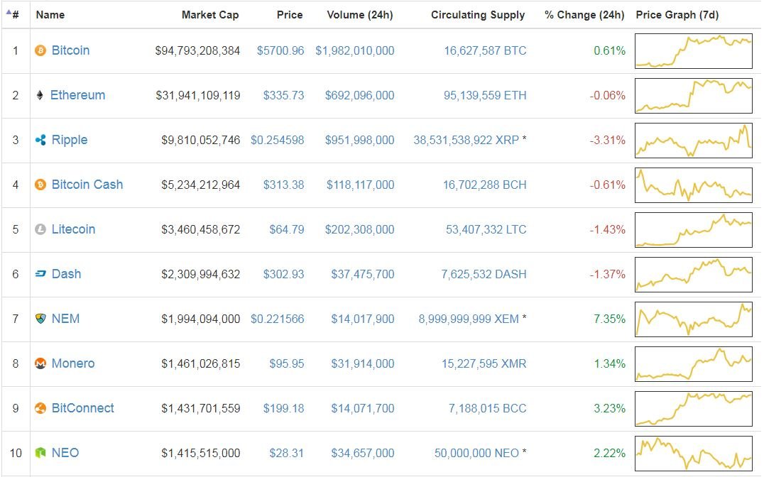This screenshot has height=477, width=764.
Task: Click the Monero logo icon
Action: (x=40, y=363)
